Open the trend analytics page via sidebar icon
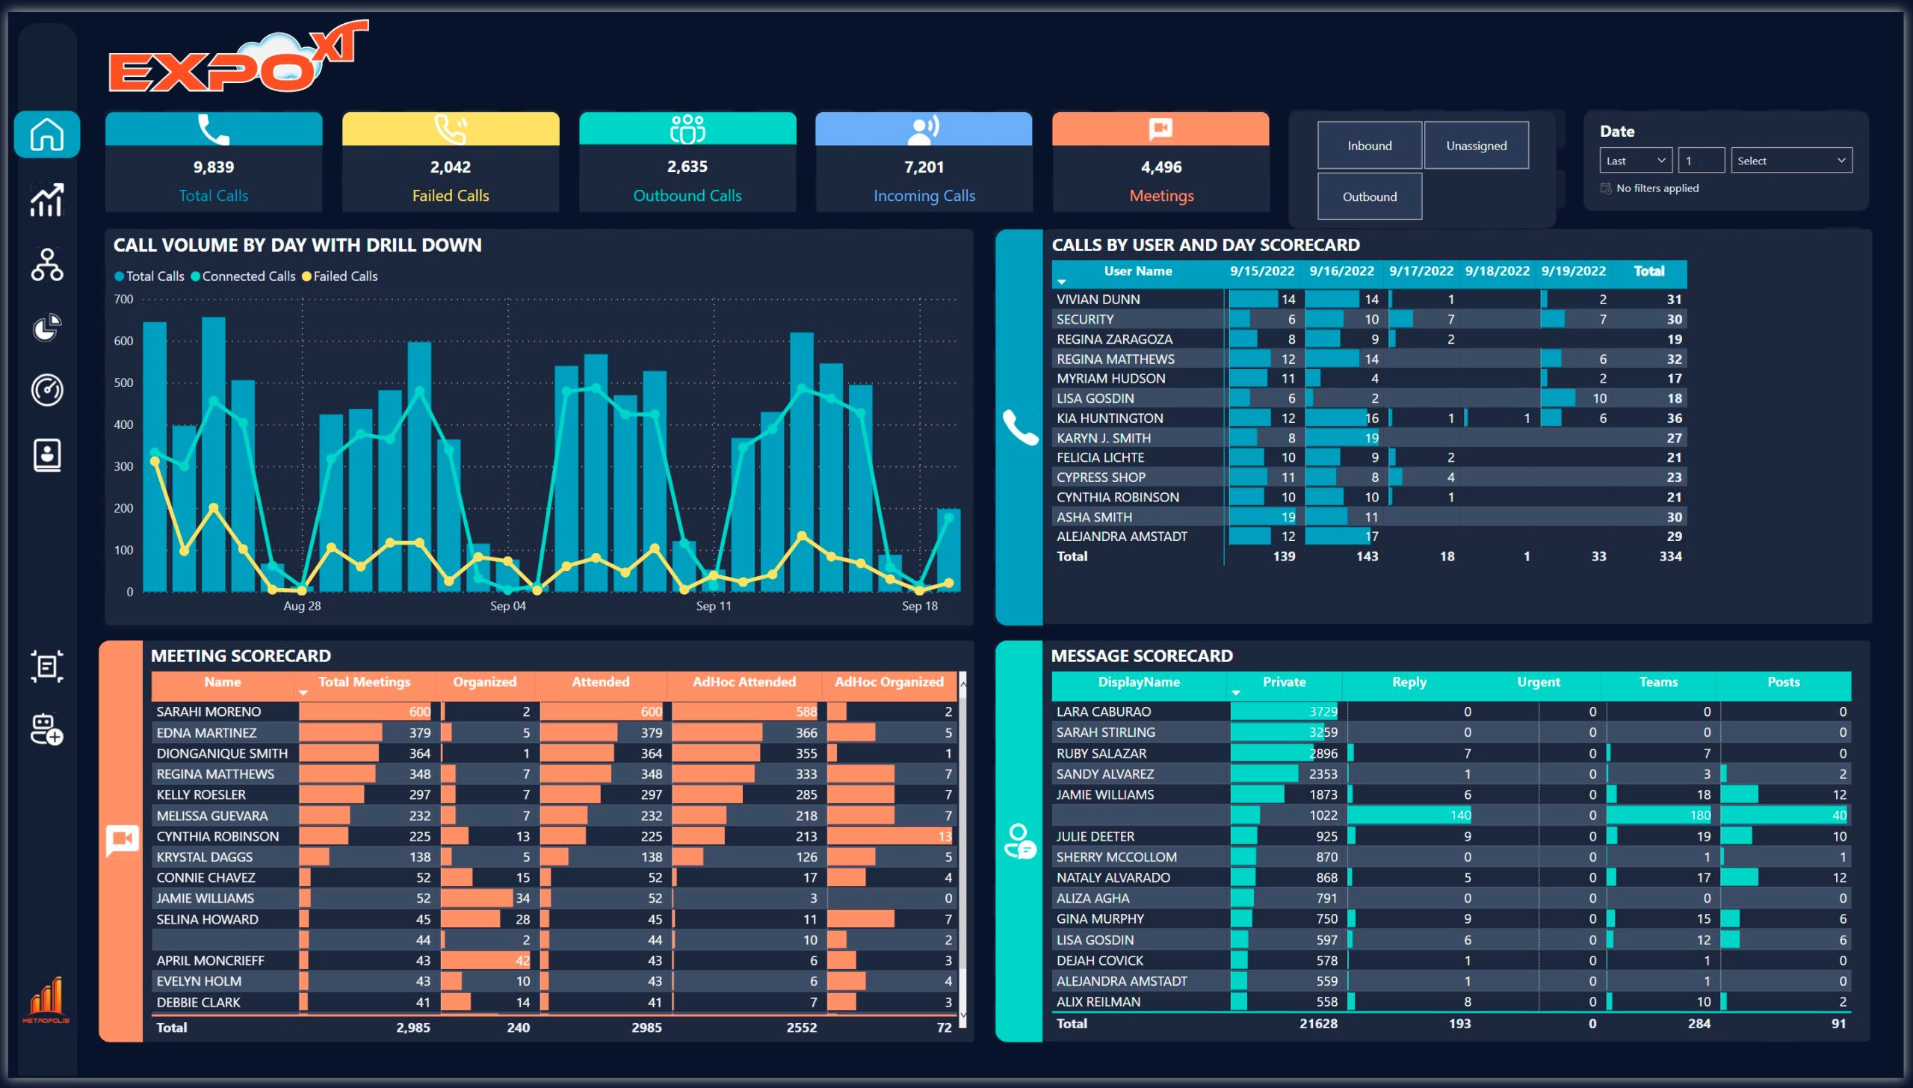The image size is (1913, 1088). 47,200
